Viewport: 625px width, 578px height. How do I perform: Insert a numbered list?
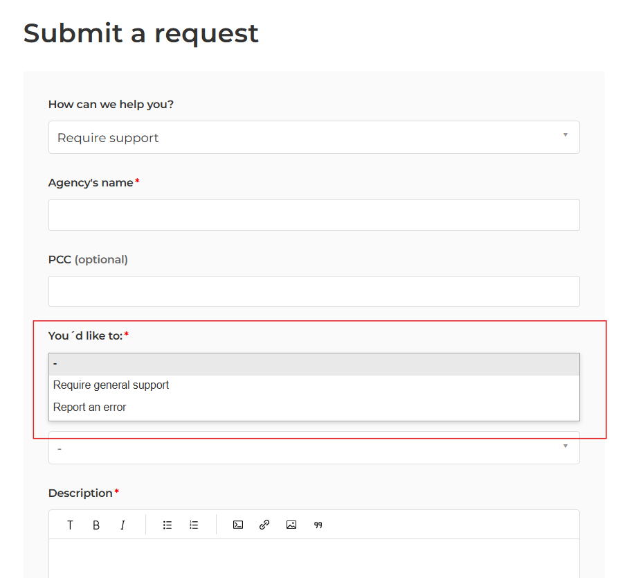194,525
